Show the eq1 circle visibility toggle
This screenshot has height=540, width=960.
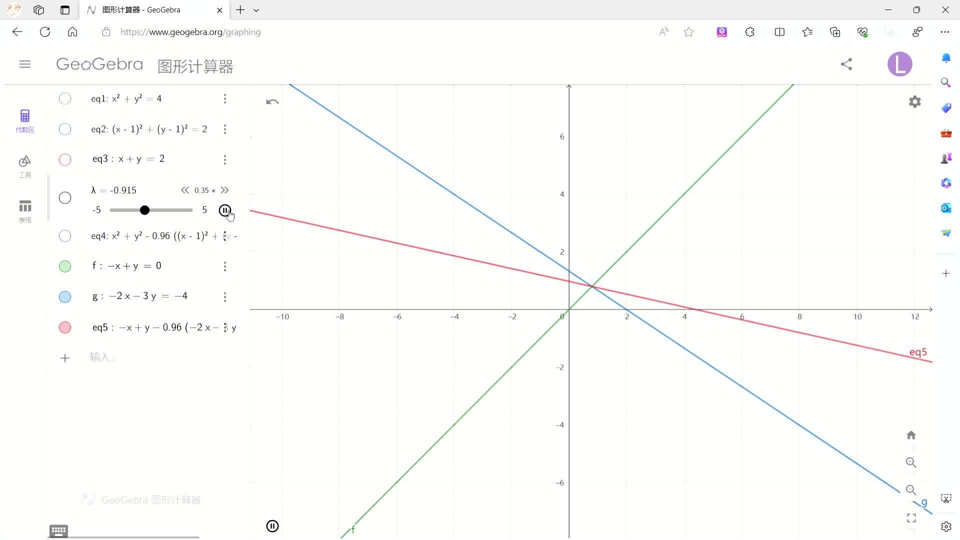tap(65, 99)
